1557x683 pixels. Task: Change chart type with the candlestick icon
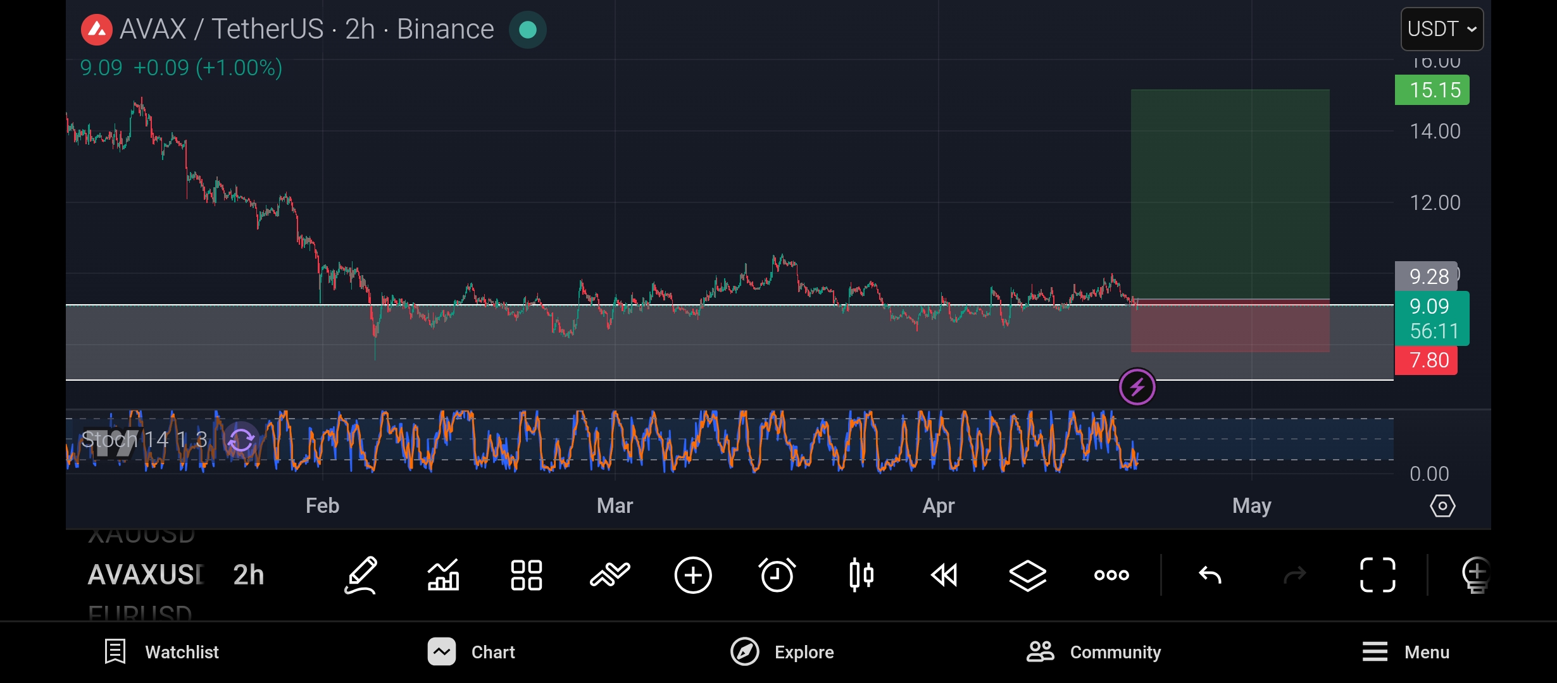(861, 575)
